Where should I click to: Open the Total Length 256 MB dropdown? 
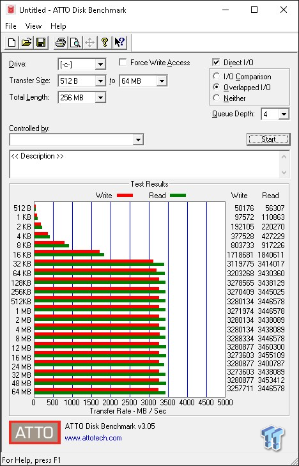click(x=100, y=97)
